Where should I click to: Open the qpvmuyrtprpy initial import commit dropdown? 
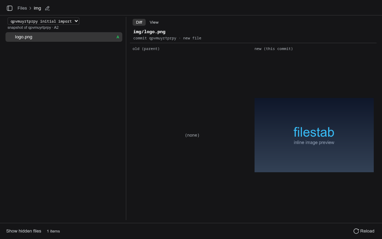coord(43,21)
